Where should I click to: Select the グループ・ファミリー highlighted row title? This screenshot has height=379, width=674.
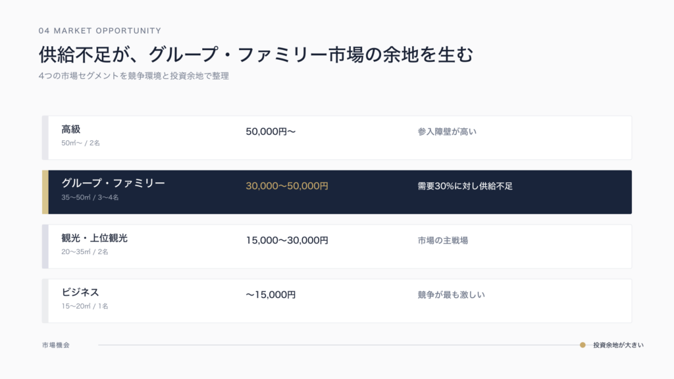coord(113,184)
